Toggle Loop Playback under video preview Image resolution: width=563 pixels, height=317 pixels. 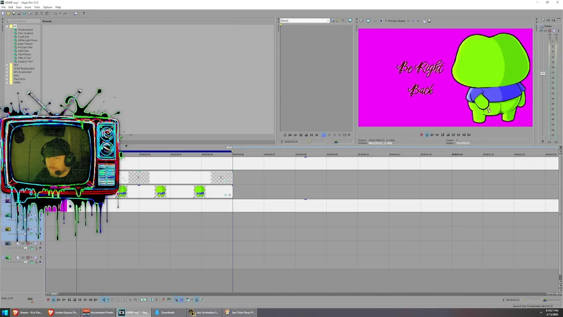[x=427, y=135]
